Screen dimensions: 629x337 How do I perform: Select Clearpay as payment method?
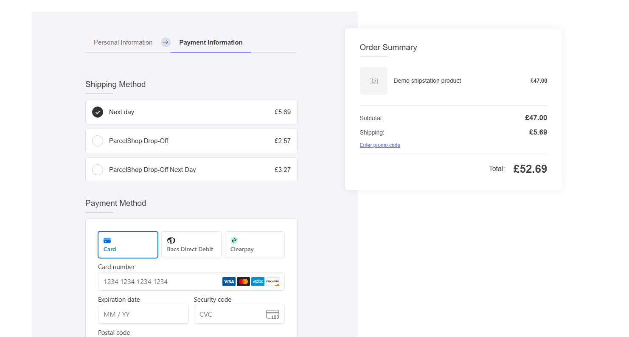pyautogui.click(x=255, y=245)
